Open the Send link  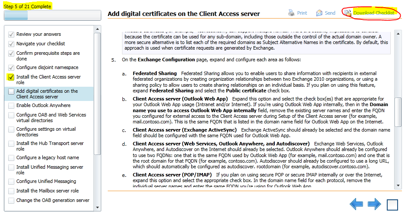tap(330, 13)
